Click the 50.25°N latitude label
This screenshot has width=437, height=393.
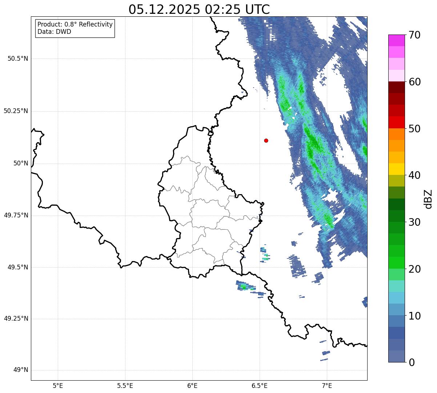[16, 111]
